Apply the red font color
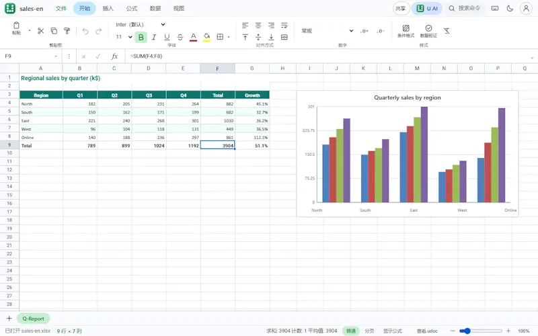Screen dimensions: 538x336 [x=193, y=37]
